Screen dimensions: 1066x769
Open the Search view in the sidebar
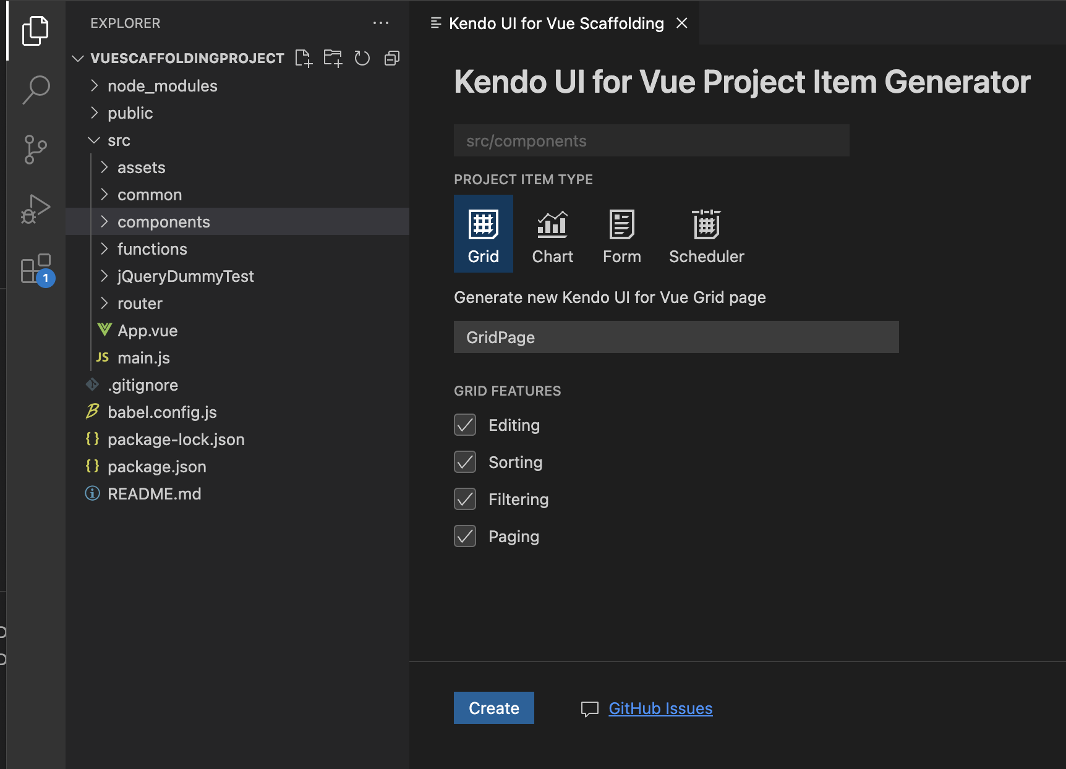(x=36, y=89)
